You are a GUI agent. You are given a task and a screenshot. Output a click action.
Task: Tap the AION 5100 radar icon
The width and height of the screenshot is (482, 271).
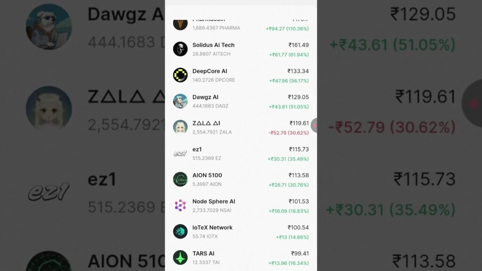coord(180,179)
